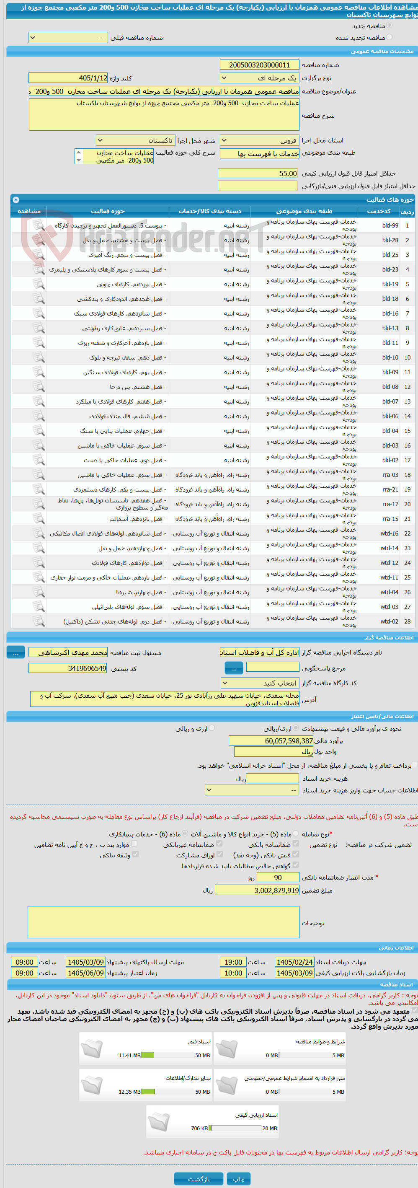Click the طبقه بندی موضوعی column header
The width and height of the screenshot is (418, 1188).
(304, 211)
